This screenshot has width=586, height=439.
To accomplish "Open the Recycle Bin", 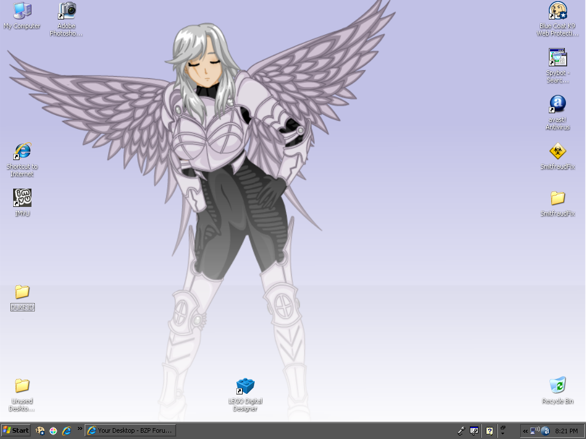I will [x=557, y=386].
